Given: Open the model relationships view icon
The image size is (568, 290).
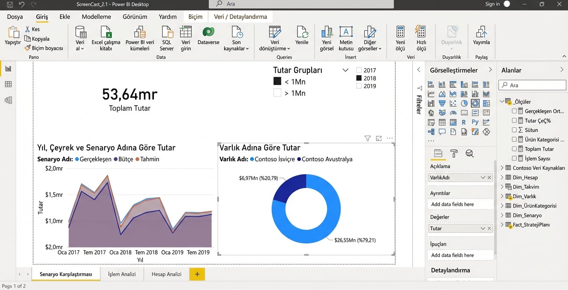Looking at the screenshot, I should coord(8,100).
